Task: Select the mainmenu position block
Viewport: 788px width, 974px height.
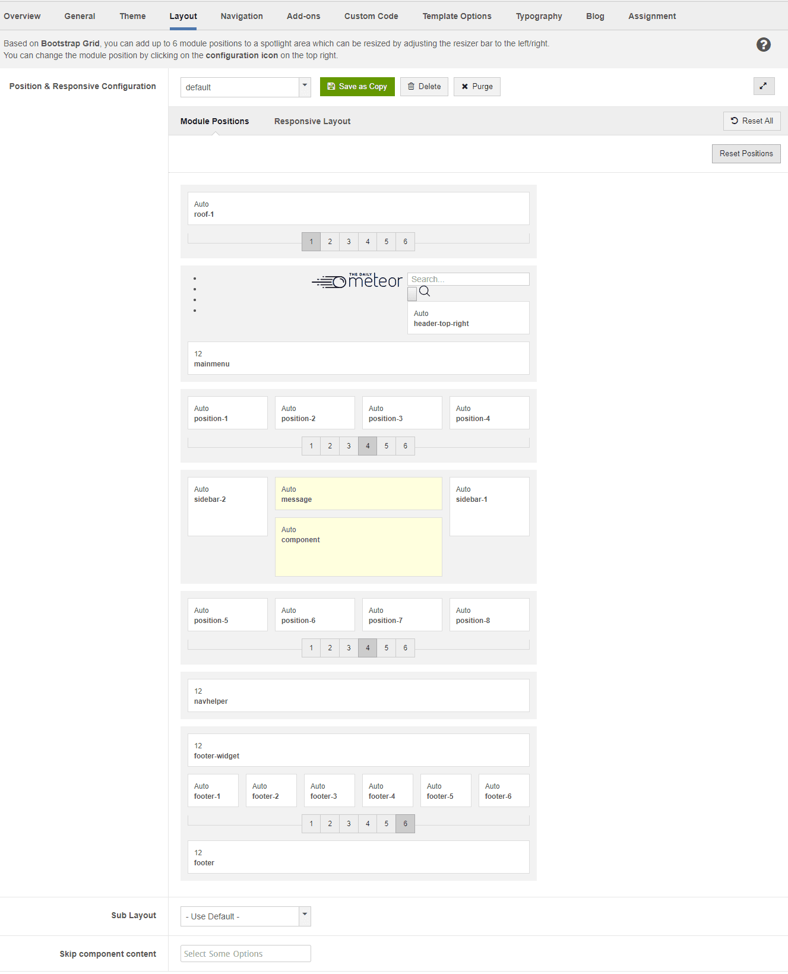Action: click(x=359, y=358)
